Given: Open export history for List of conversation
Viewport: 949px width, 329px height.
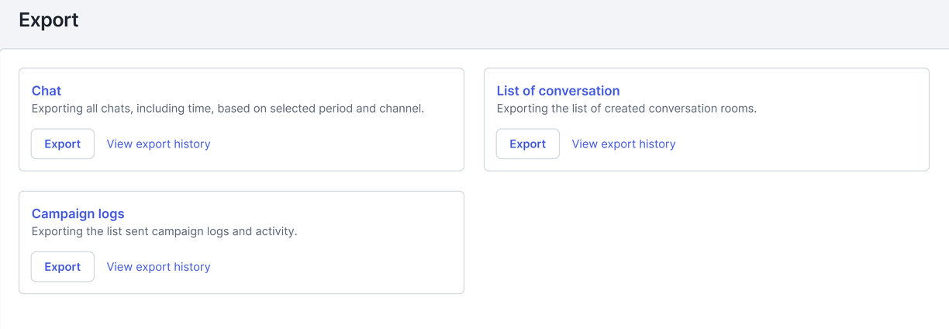Looking at the screenshot, I should point(623,144).
